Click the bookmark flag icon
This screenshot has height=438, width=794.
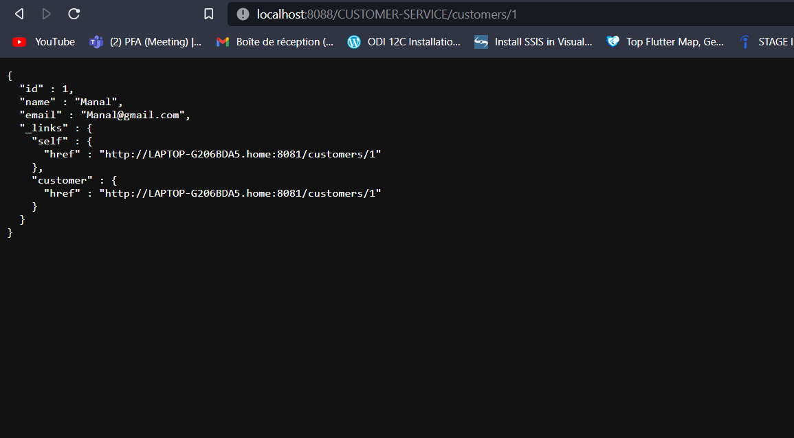pyautogui.click(x=208, y=14)
